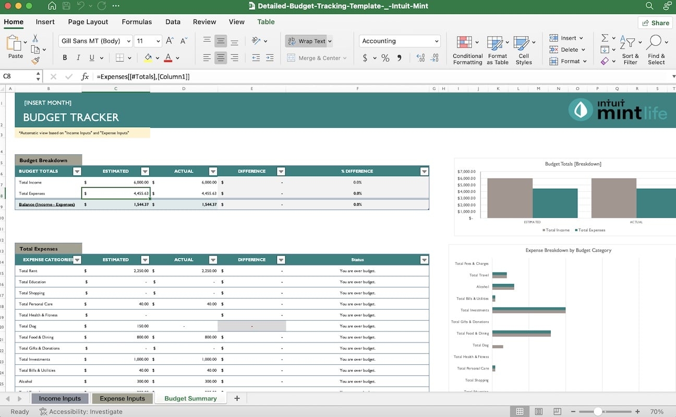Image resolution: width=676 pixels, height=417 pixels.
Task: Open Conditional Formatting options
Action: click(x=467, y=50)
